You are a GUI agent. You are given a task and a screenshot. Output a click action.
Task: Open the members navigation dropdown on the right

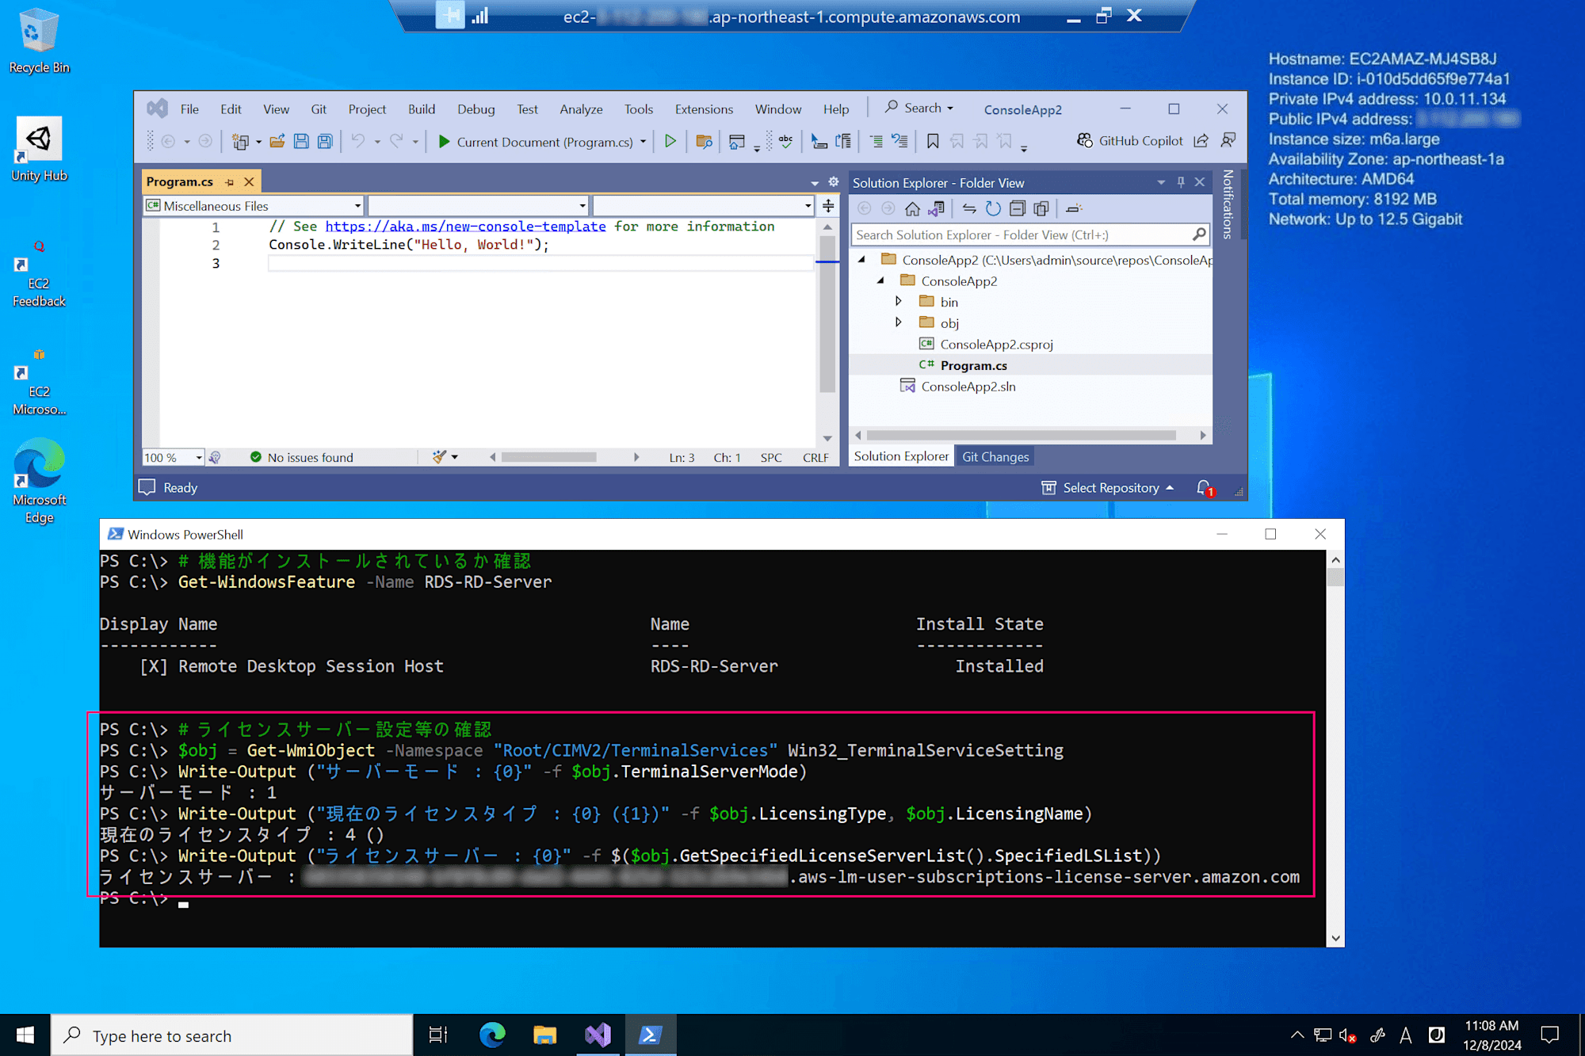(704, 206)
